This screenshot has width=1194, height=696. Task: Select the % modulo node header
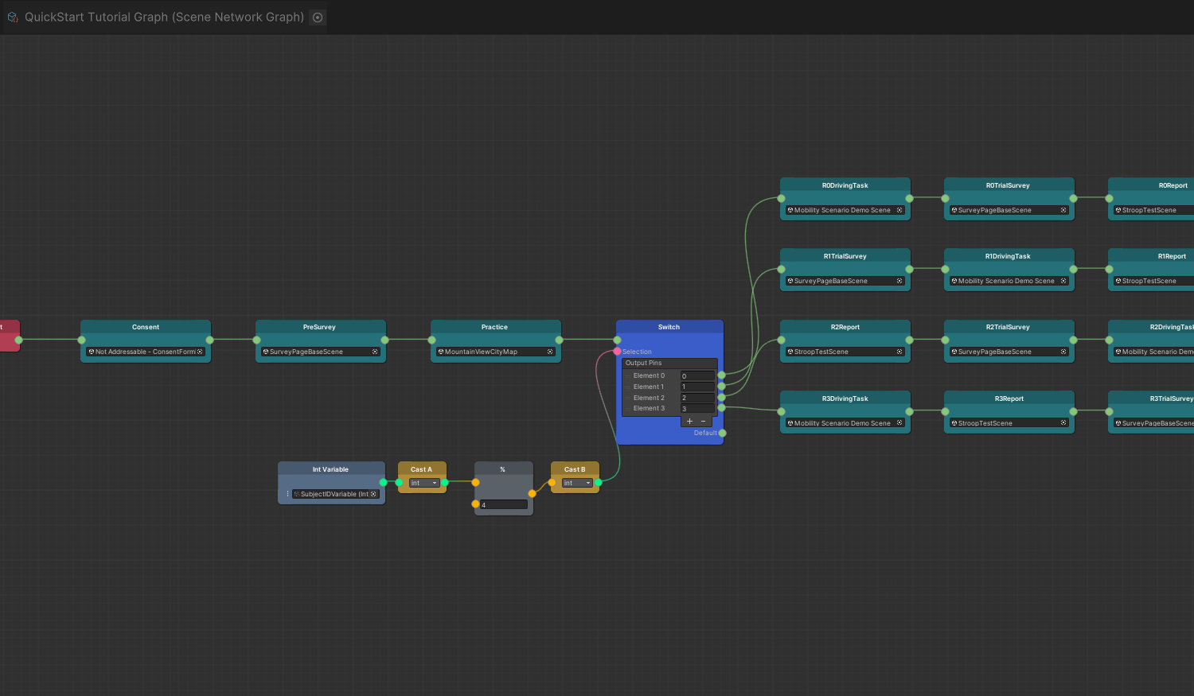[x=504, y=469]
